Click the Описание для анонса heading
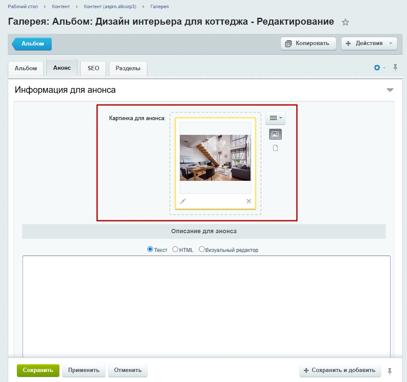This screenshot has height=382, width=407. click(204, 231)
